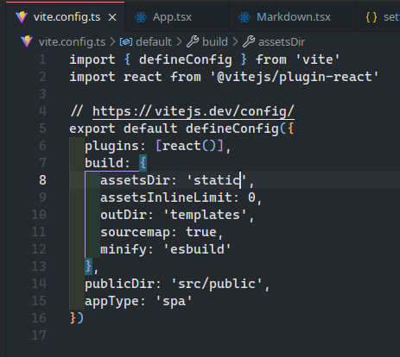Place cursor on 'esbuild' minify value
This screenshot has width=400, height=357.
click(197, 249)
